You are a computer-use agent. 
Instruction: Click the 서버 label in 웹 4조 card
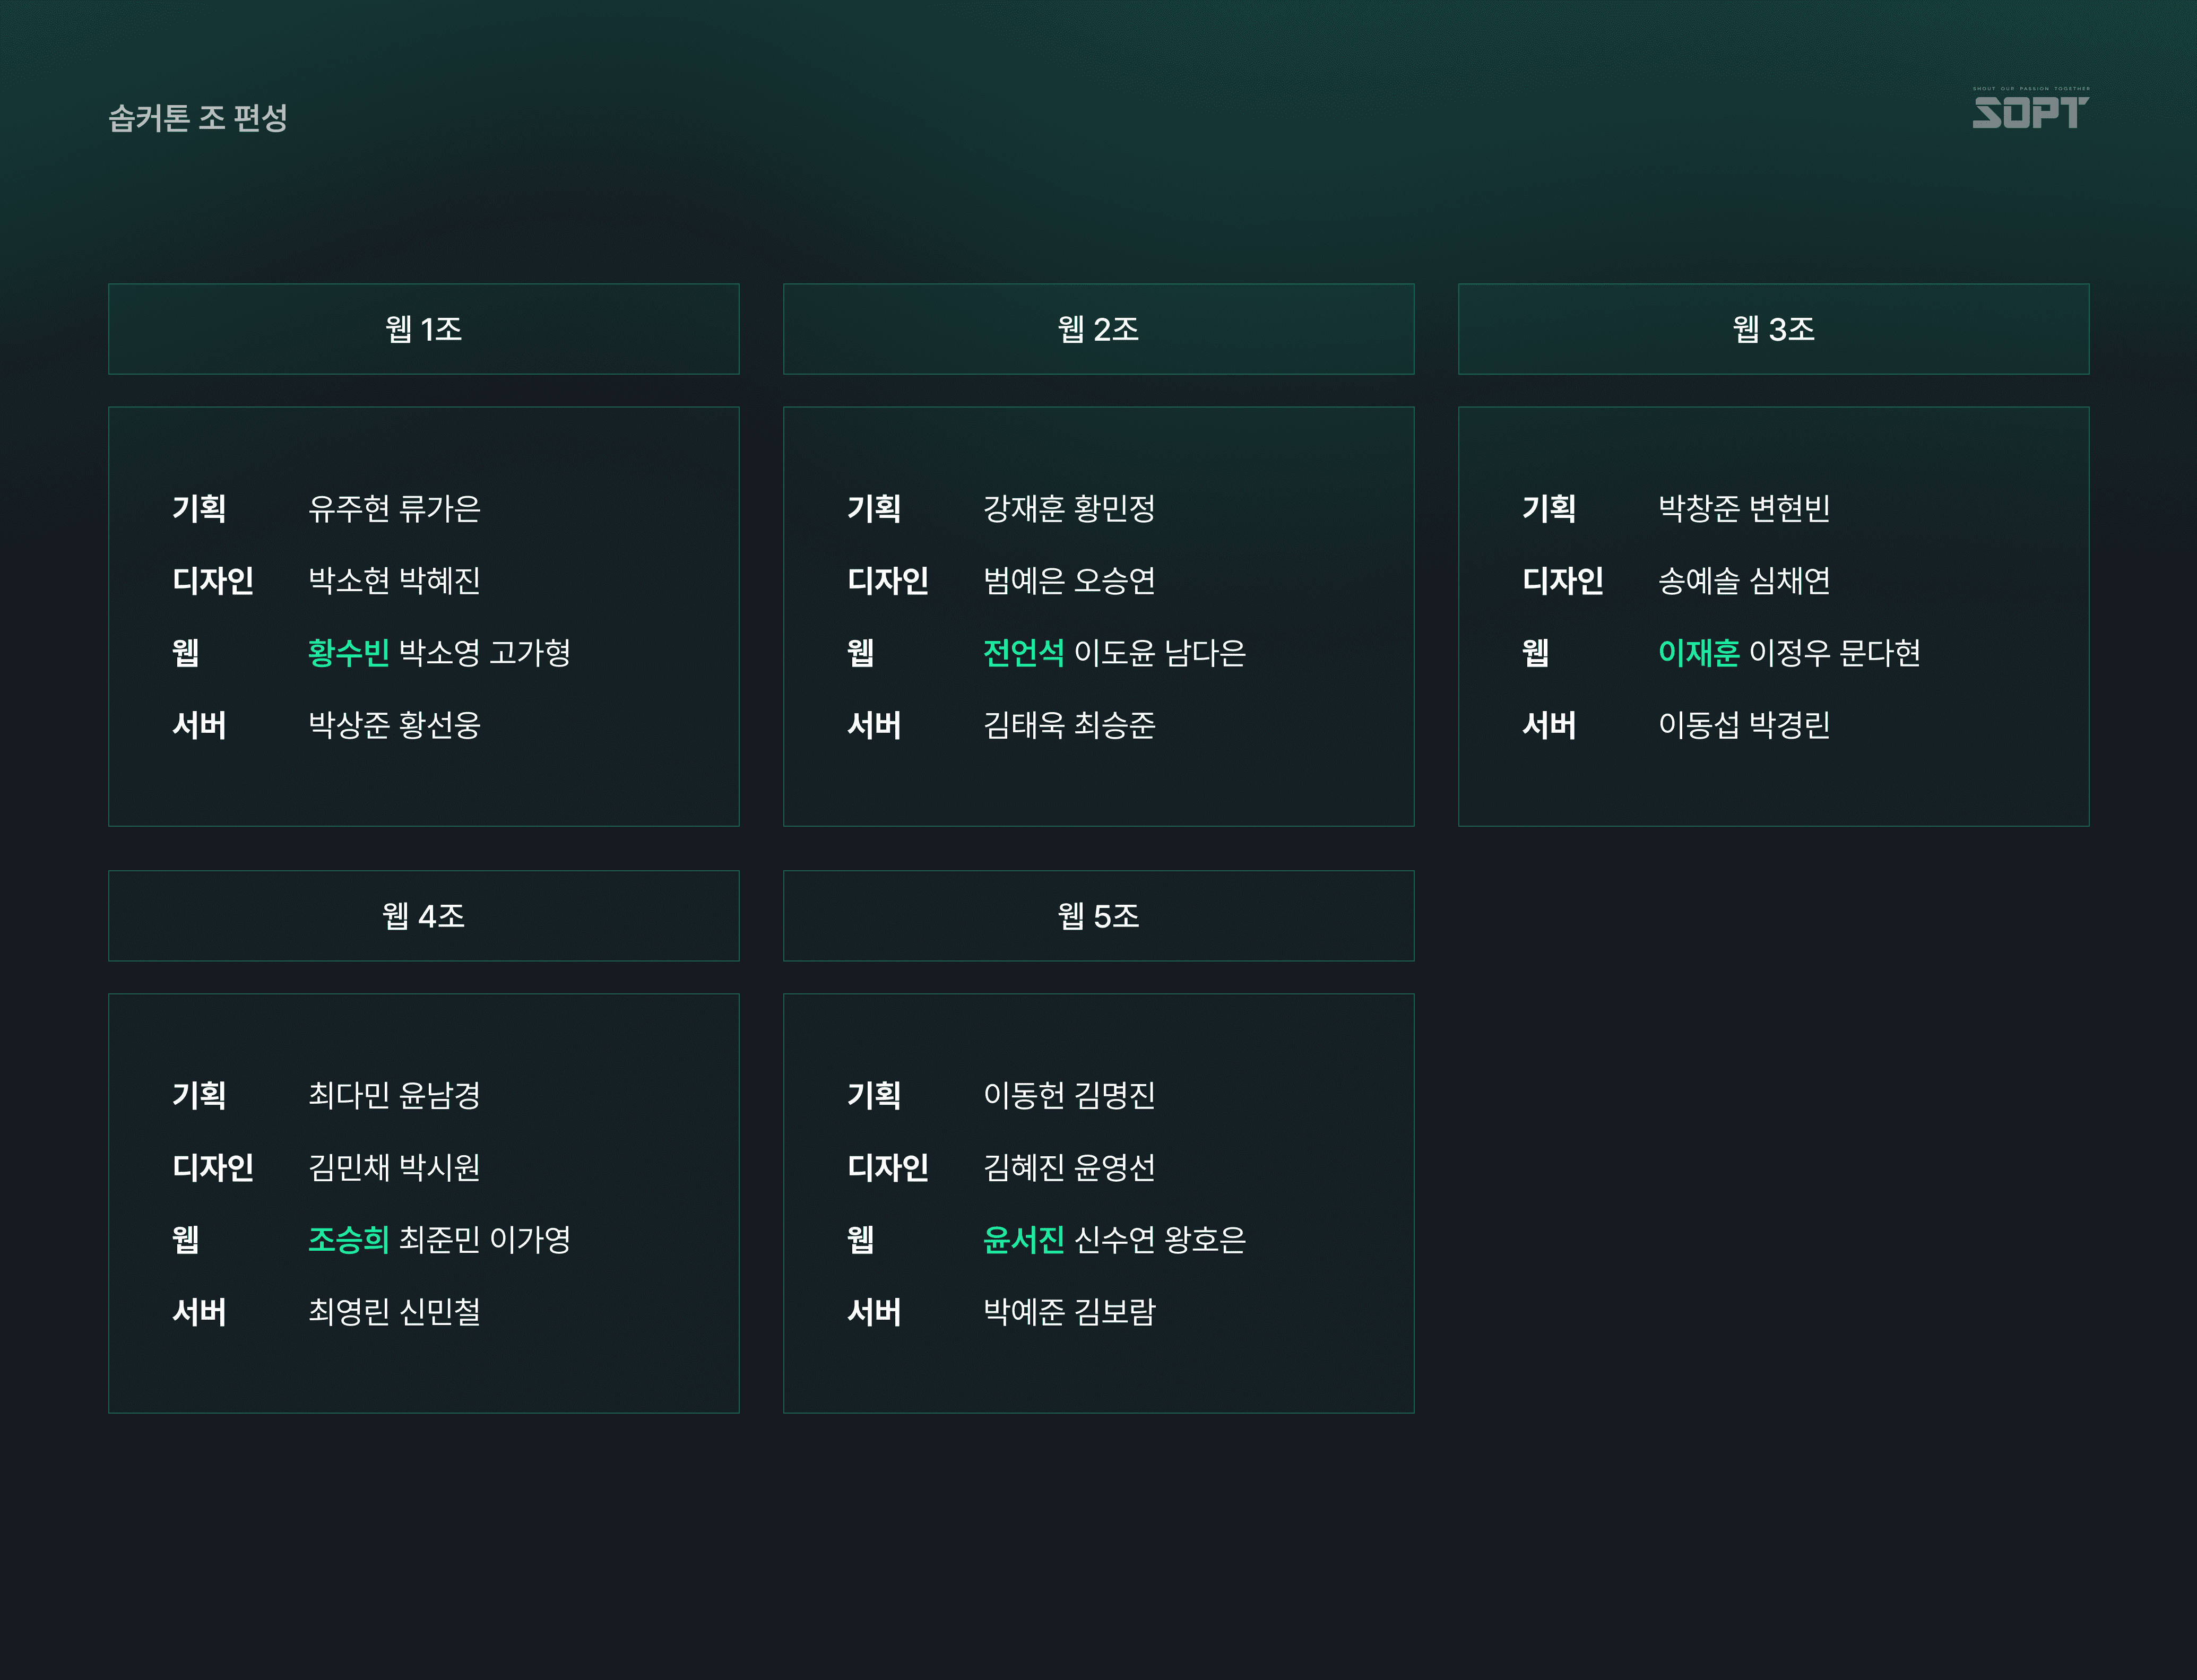(199, 1312)
